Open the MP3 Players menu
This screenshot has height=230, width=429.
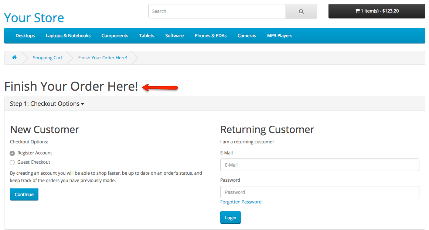pos(280,36)
